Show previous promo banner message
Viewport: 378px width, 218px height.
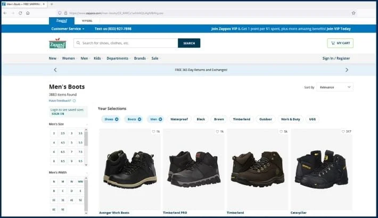pos(55,70)
